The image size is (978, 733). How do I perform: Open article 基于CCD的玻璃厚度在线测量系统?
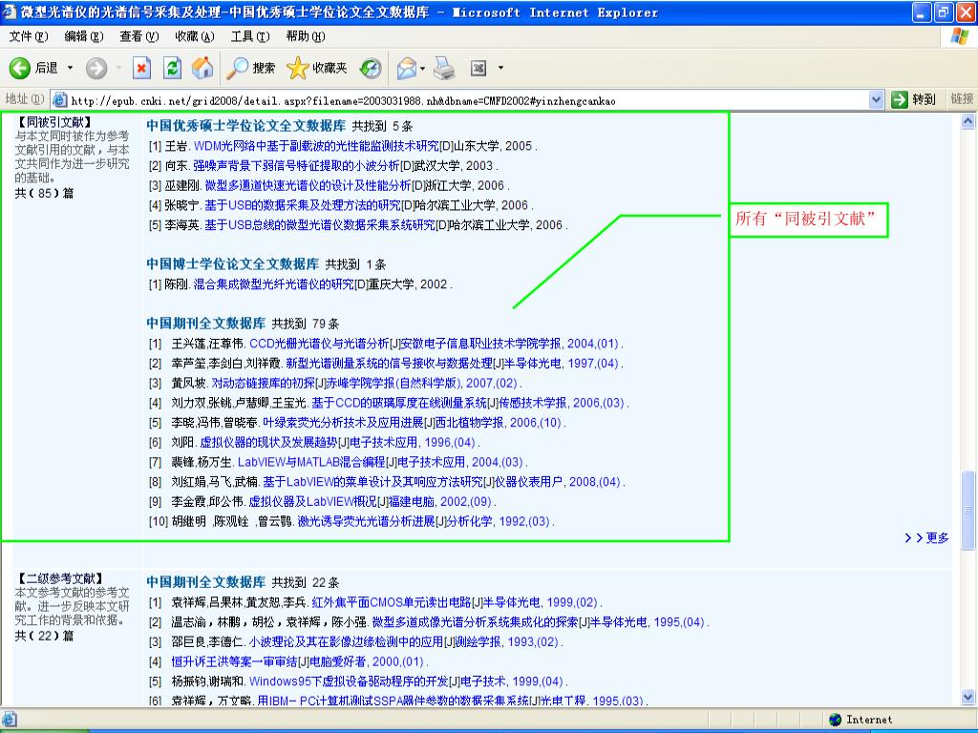398,403
